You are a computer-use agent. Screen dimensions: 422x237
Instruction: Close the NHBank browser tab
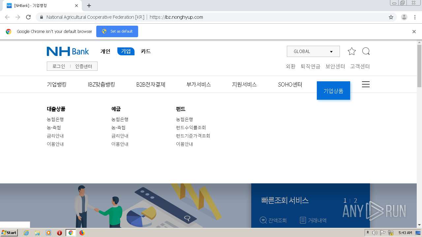coord(76,6)
